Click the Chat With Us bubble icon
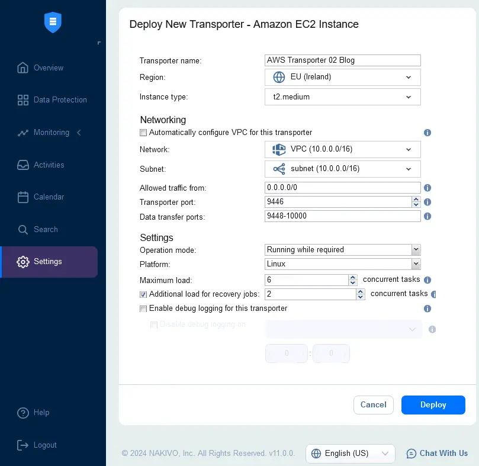Screen dimensions: 479x466 pos(411,454)
